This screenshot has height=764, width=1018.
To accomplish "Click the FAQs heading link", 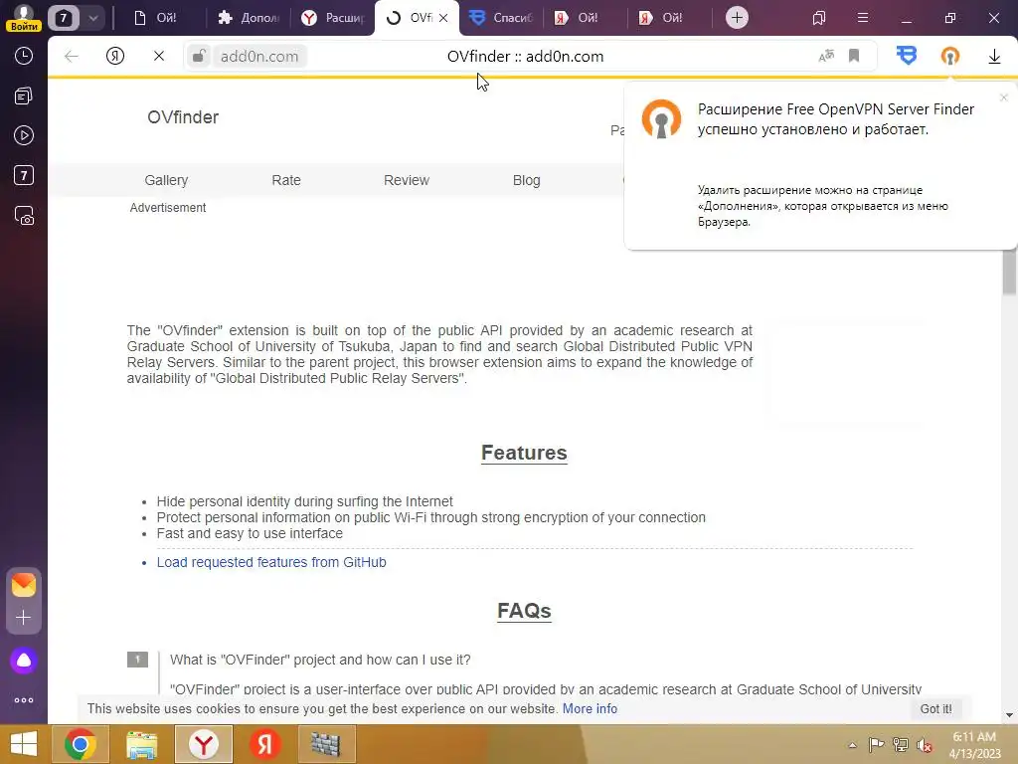I will tap(524, 611).
